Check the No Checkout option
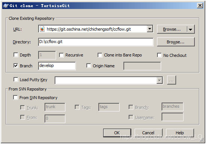The width and height of the screenshot is (206, 144). (159, 55)
